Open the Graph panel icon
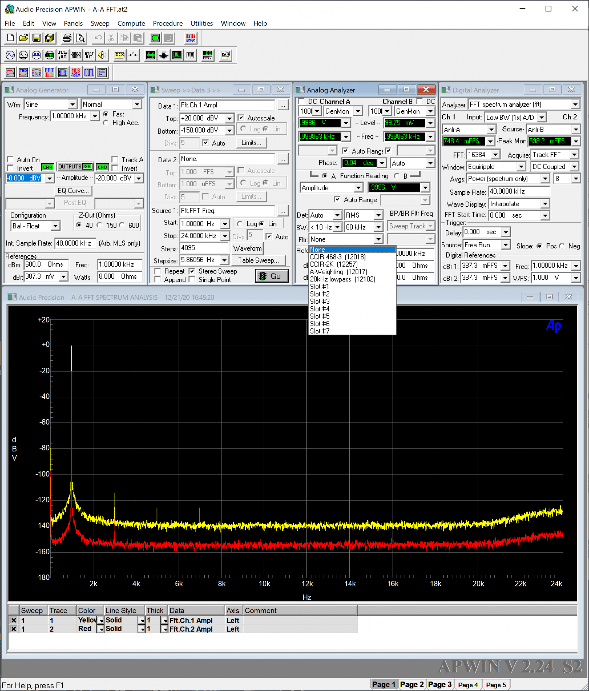Screen dimensions: 589x691 click(177, 55)
